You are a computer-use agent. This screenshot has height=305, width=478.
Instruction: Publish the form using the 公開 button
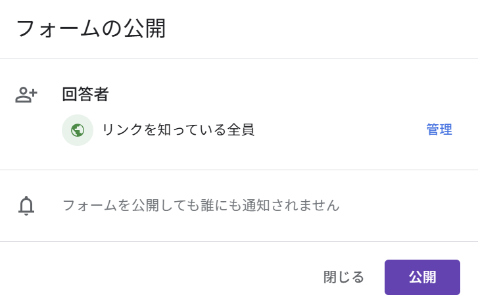(x=422, y=277)
